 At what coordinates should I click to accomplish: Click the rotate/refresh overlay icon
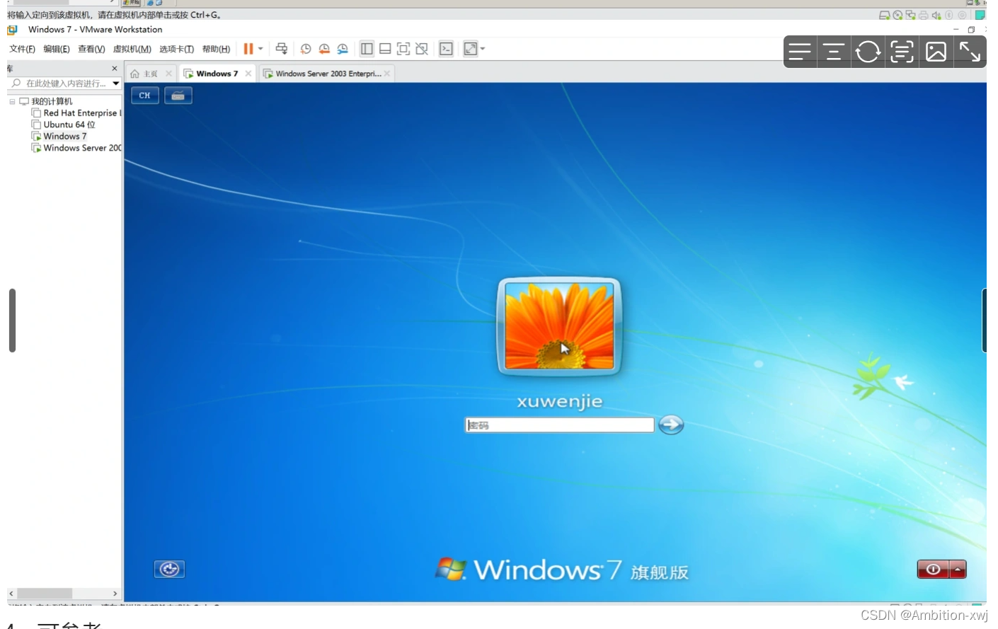click(x=868, y=52)
